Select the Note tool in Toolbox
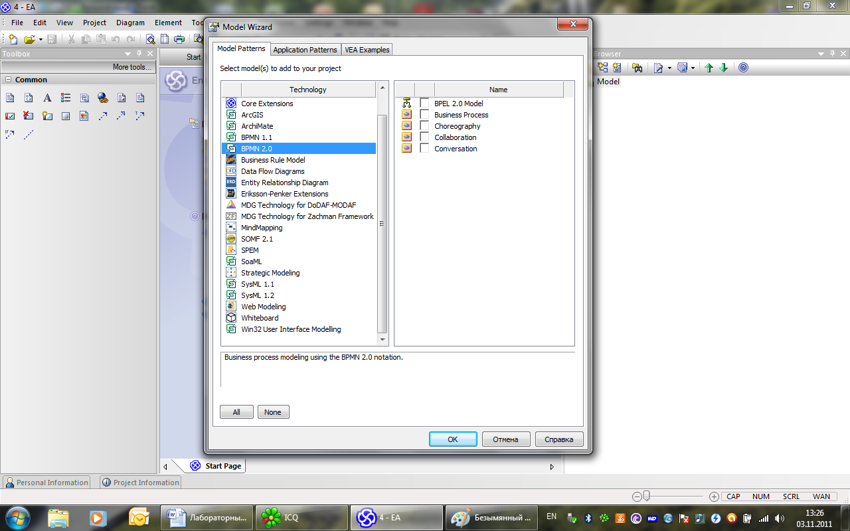Screen dimensions: 850x531 pyautogui.click(x=10, y=98)
